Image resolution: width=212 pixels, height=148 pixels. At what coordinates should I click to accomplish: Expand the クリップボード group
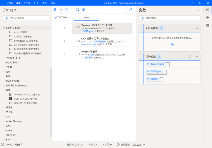(4, 62)
